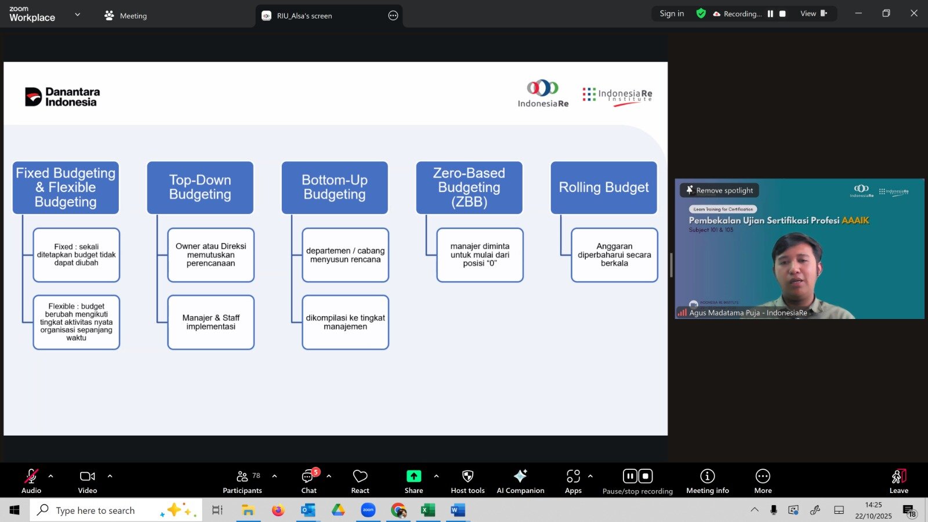Click the speaker video thumbnail
Viewport: 928px width, 522px height.
[x=799, y=255]
